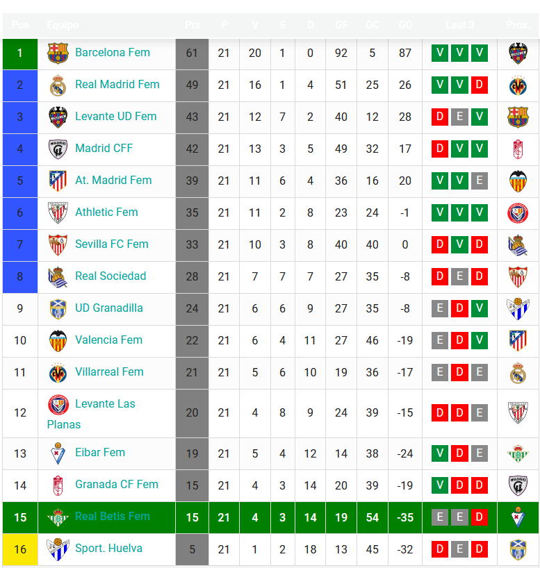Click next-opponent crest in Sport. Huelva row
Screen dimensions: 540x568
[518, 549]
